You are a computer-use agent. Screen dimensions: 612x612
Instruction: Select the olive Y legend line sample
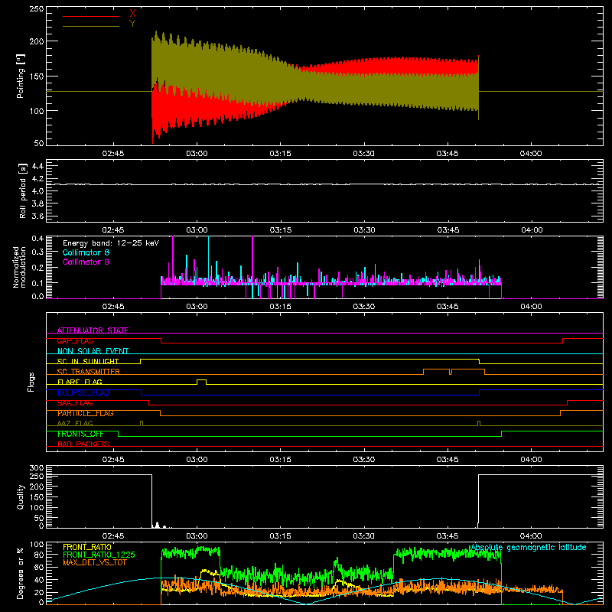pyautogui.click(x=91, y=26)
